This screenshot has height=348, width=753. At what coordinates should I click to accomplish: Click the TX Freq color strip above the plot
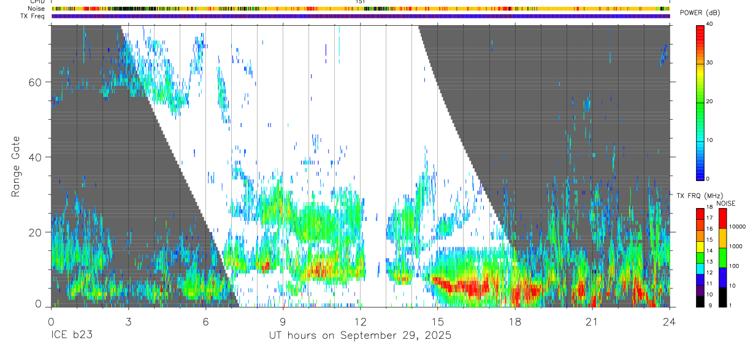point(361,16)
